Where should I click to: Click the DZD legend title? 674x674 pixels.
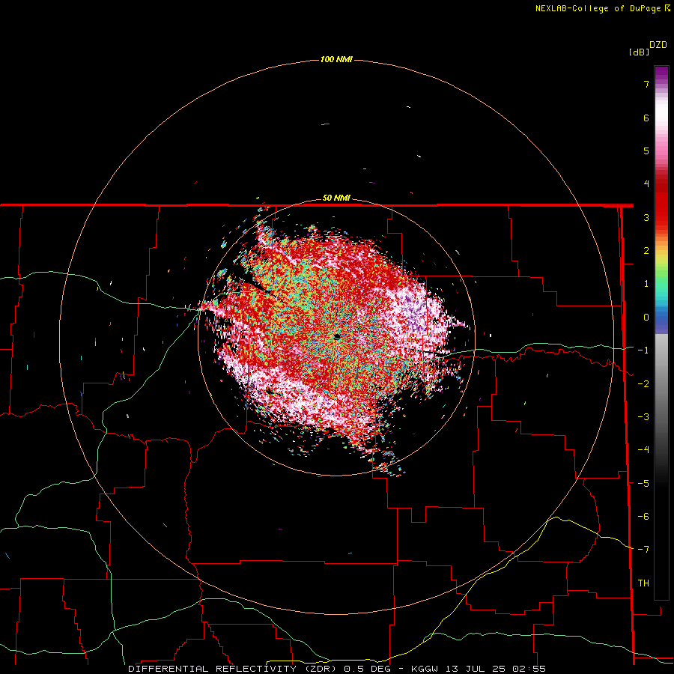pos(658,45)
